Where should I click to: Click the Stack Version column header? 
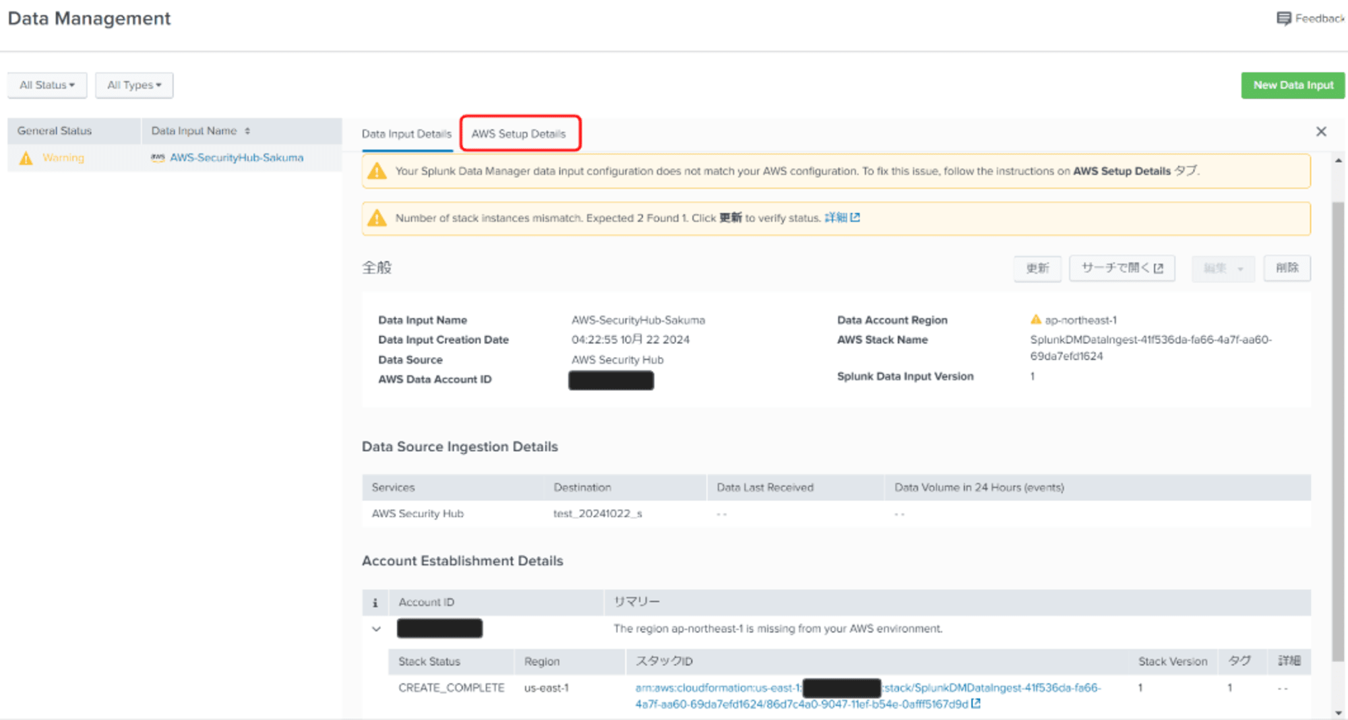point(1173,662)
